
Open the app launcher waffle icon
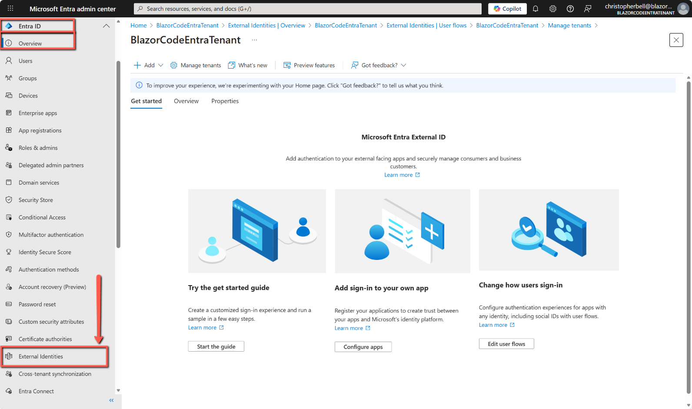(x=10, y=9)
